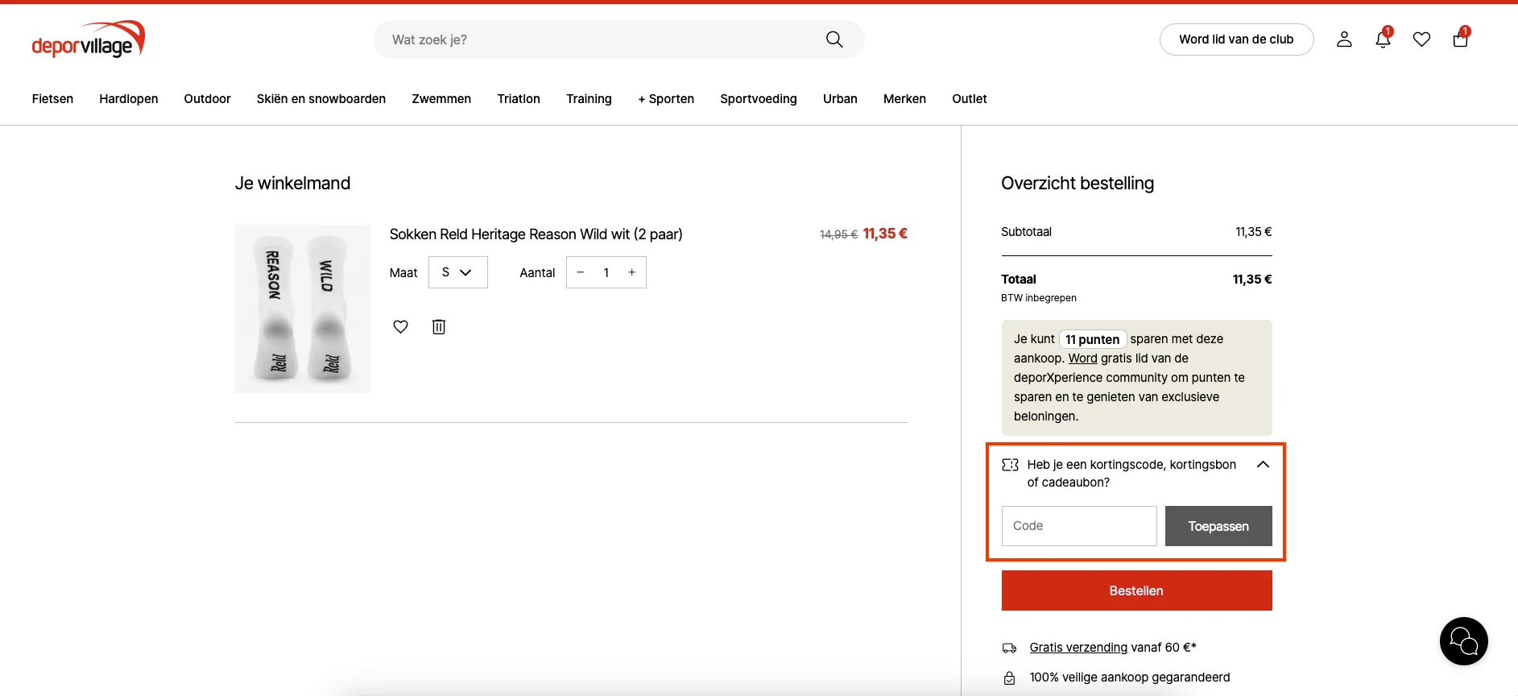Click the quantity value field
Screen dimensions: 1518x696
coord(606,272)
